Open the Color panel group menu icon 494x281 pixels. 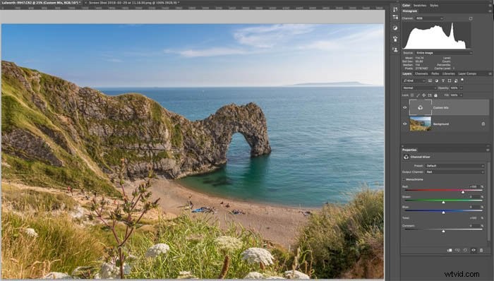(490, 6)
